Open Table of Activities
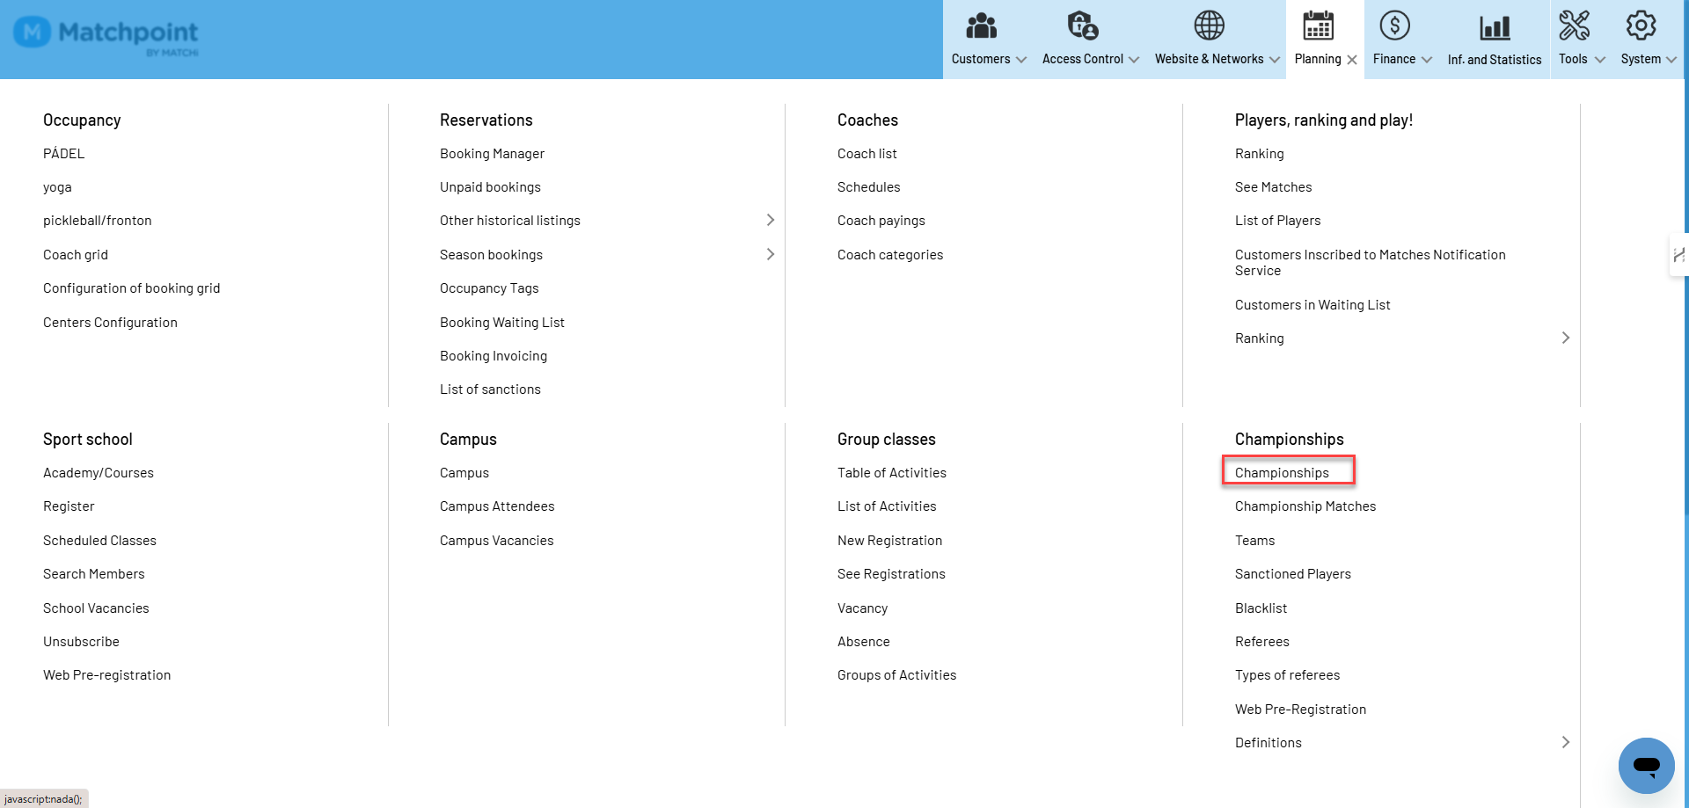 tap(891, 473)
